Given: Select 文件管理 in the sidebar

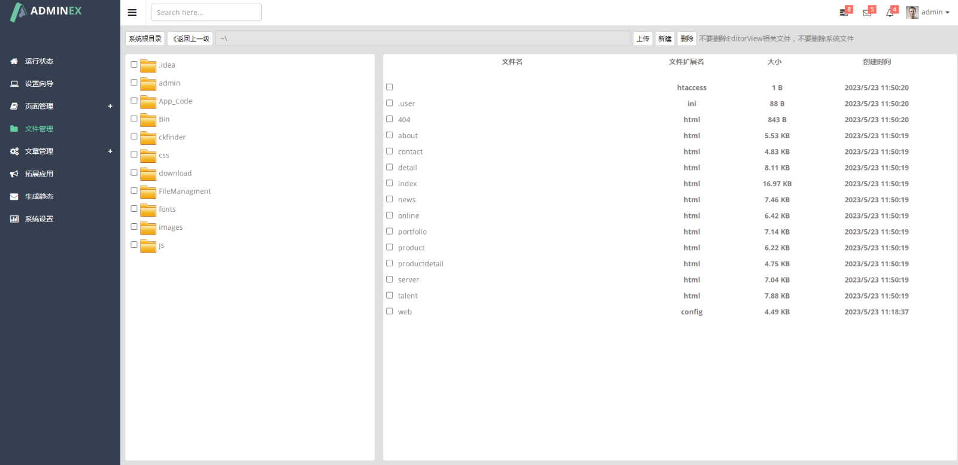Looking at the screenshot, I should tap(39, 129).
